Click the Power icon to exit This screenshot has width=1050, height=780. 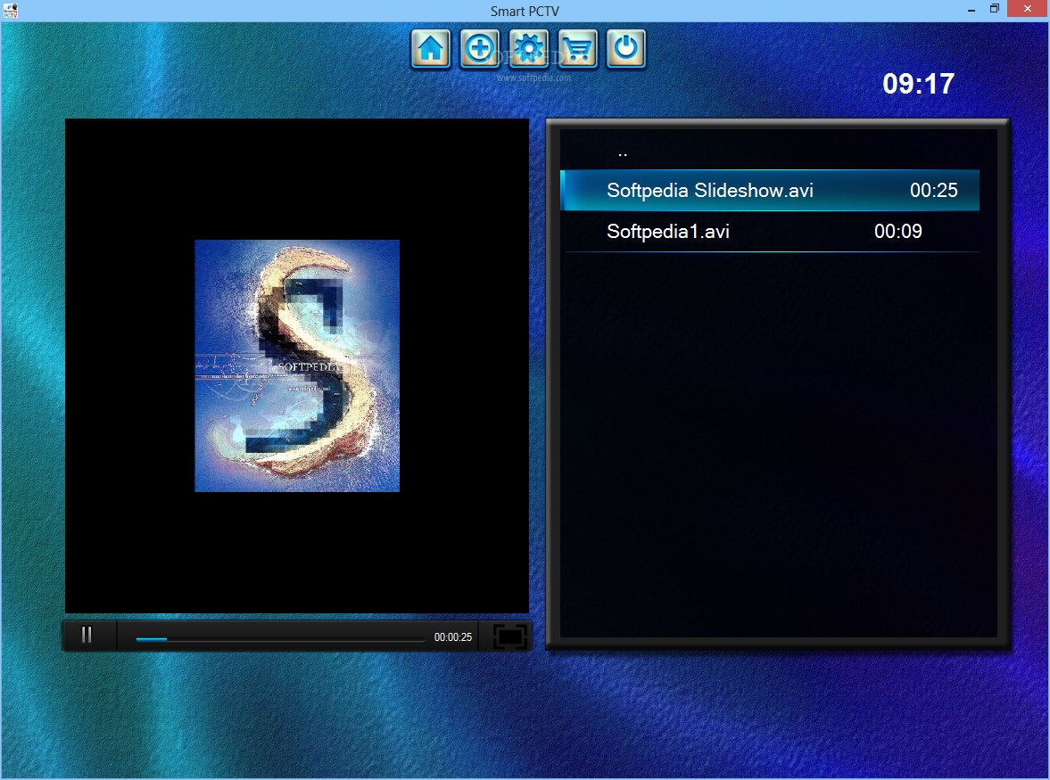[626, 49]
